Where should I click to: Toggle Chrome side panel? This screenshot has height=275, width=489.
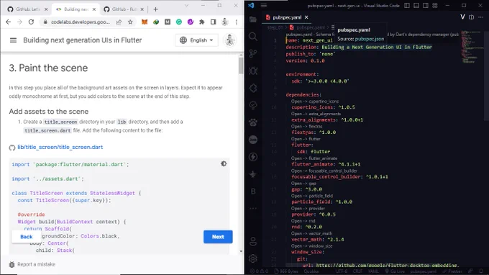coord(214,22)
